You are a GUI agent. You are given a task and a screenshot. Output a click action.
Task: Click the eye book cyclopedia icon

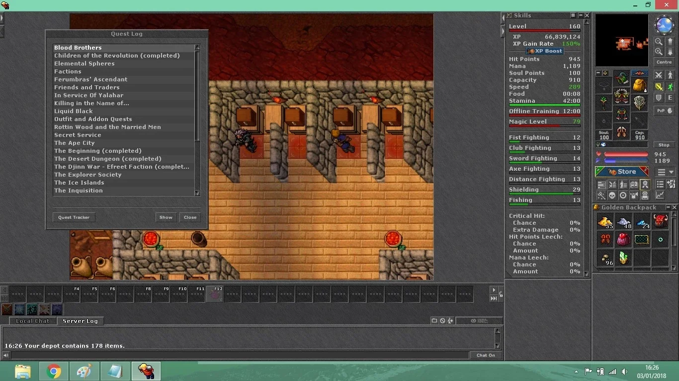coord(645,195)
